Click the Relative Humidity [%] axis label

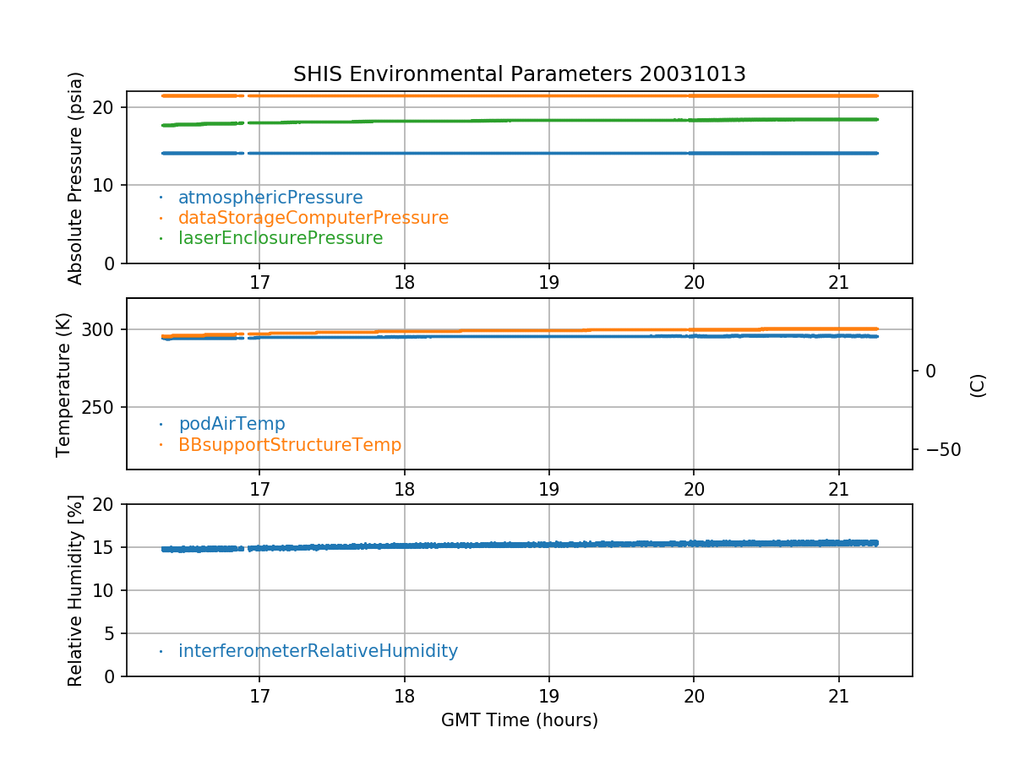pos(76,590)
